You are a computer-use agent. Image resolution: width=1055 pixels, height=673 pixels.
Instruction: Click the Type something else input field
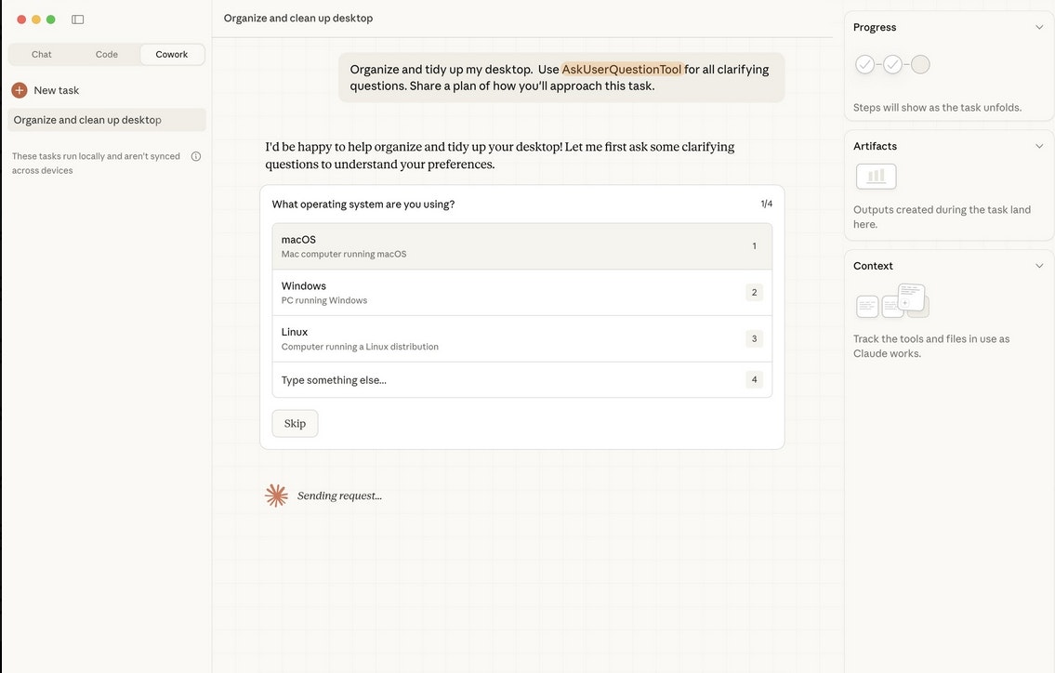click(x=521, y=379)
